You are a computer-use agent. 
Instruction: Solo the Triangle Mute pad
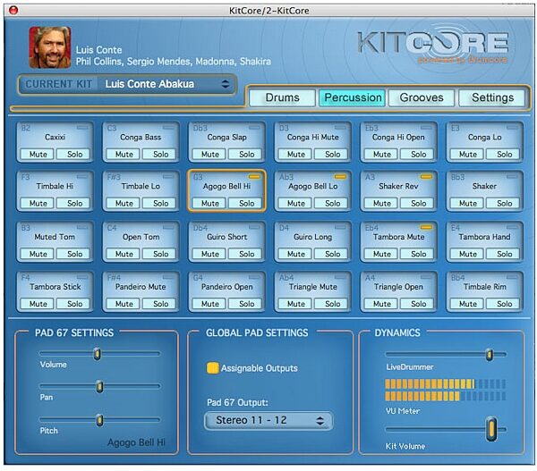tap(332, 304)
